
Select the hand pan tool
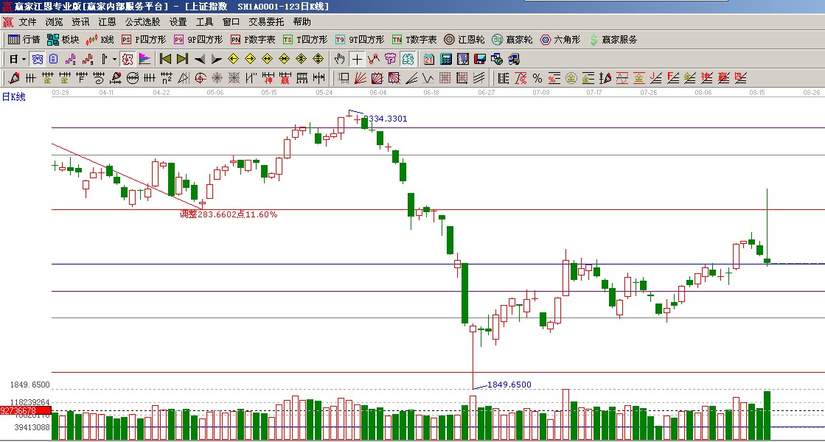click(x=339, y=59)
